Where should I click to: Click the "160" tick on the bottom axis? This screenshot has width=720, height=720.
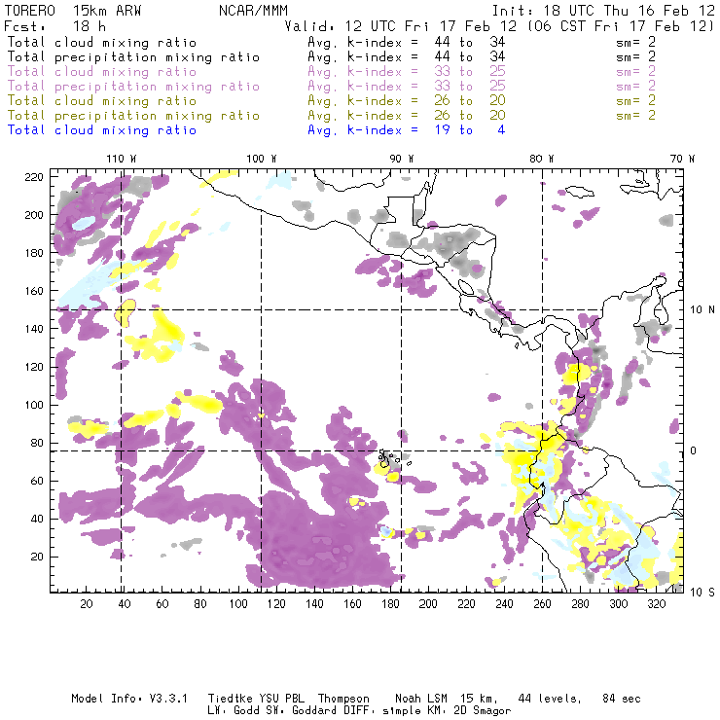pyautogui.click(x=352, y=604)
